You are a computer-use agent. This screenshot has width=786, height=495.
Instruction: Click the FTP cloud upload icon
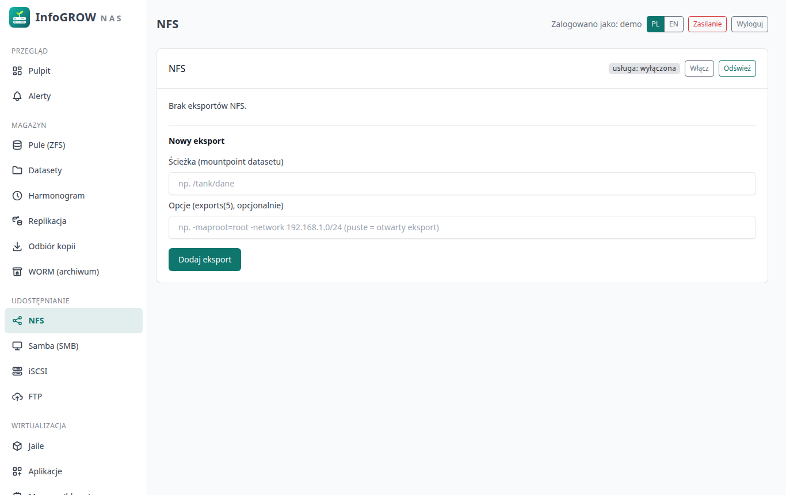coord(17,397)
